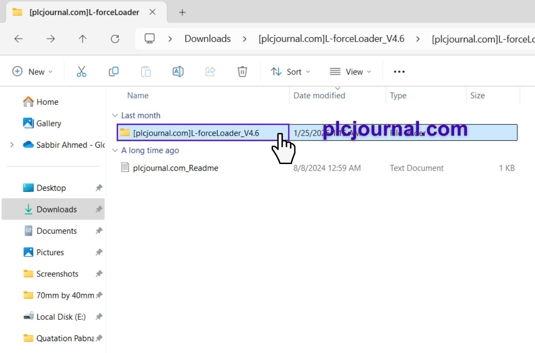Unpin Desktop using its pin icon
Screen dimensions: 535x353
coord(99,188)
